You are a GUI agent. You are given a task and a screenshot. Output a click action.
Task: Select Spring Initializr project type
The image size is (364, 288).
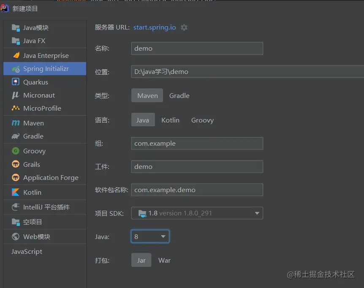[45, 69]
